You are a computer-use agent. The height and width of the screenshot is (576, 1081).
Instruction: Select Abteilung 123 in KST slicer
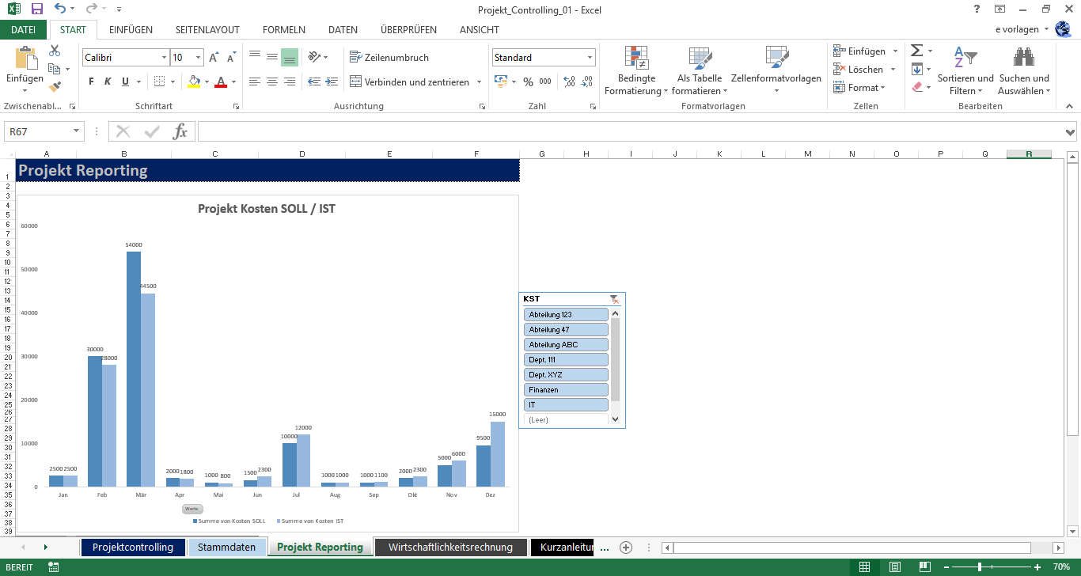click(x=566, y=315)
